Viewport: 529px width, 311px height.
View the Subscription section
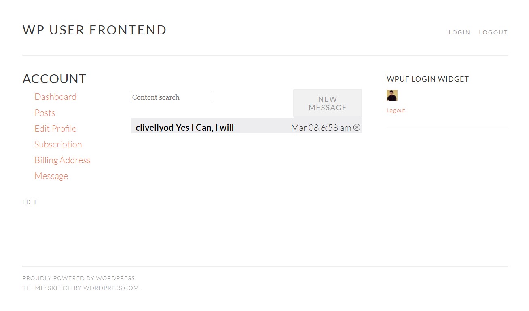tap(58, 144)
